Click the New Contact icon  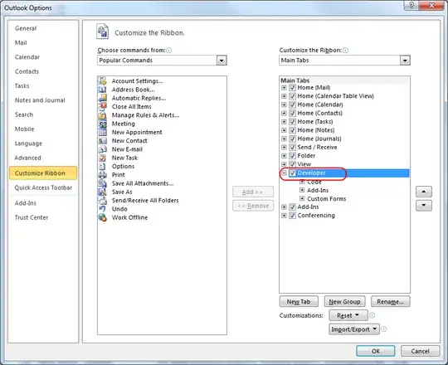[x=103, y=140]
